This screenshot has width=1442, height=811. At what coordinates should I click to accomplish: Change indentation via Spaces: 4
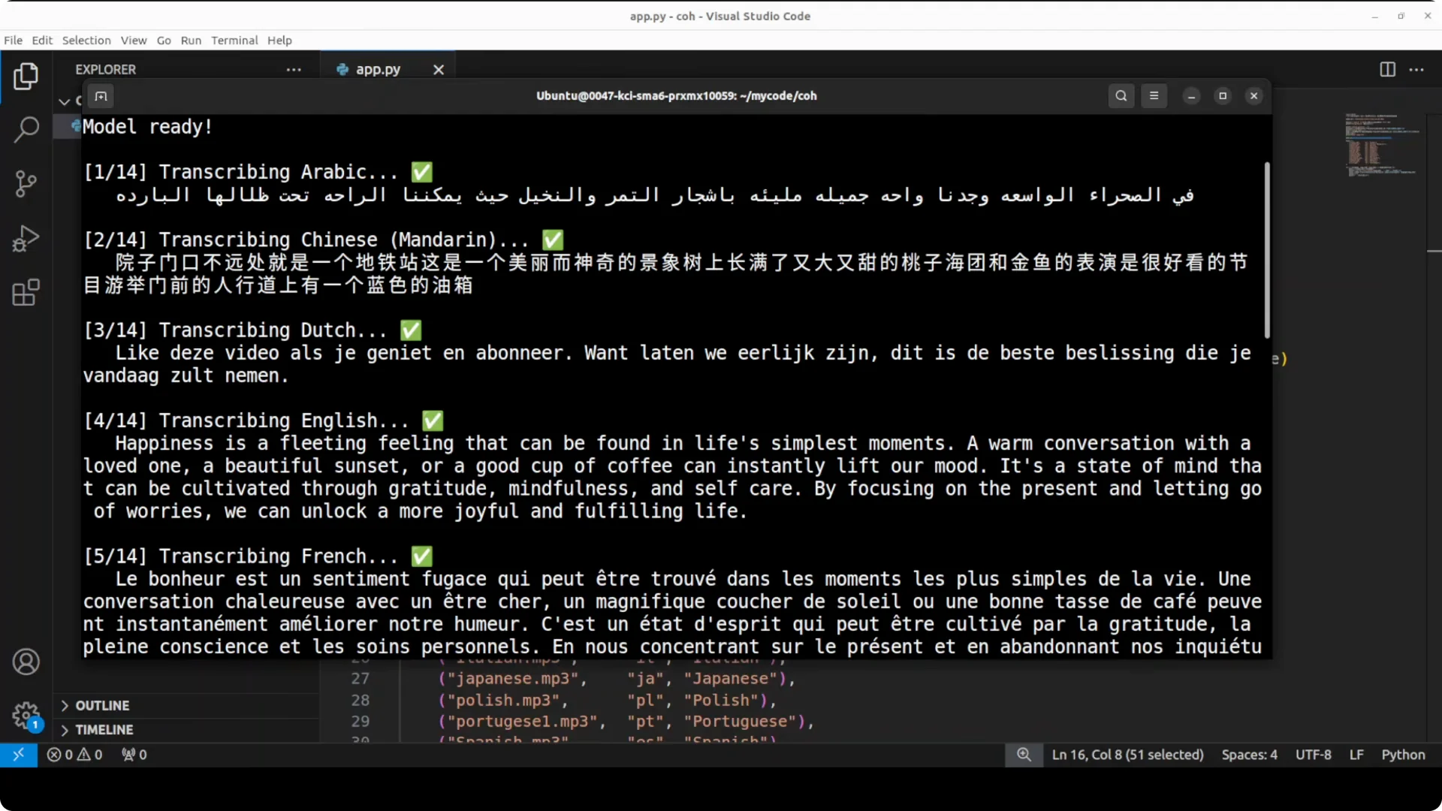point(1249,755)
